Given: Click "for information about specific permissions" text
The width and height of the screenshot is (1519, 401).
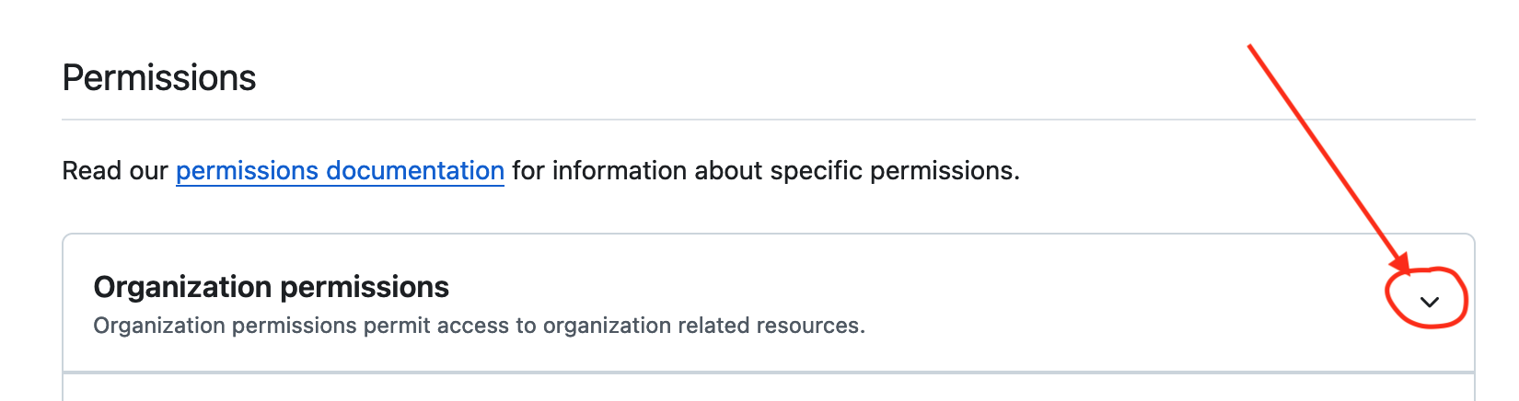Looking at the screenshot, I should coord(764,171).
